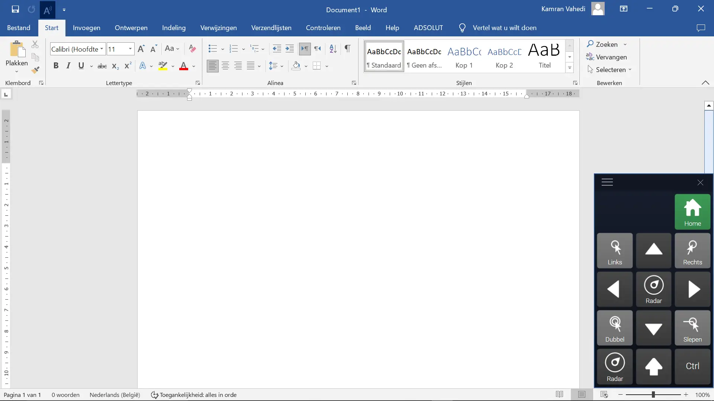Screen dimensions: 714x401
Task: Click the Increase indent icon
Action: coord(290,49)
